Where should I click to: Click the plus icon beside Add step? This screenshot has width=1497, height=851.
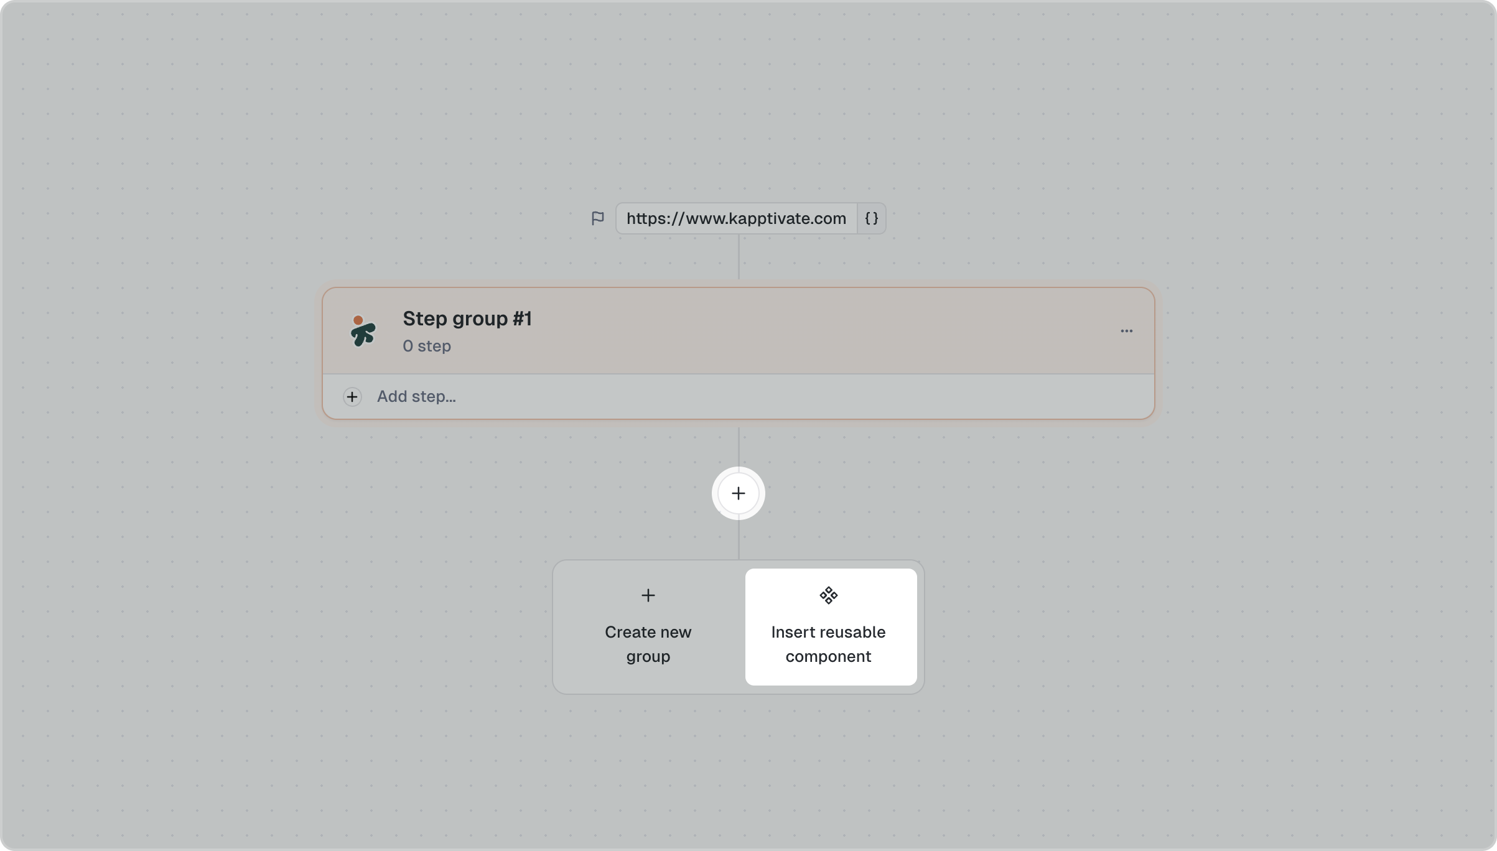(352, 397)
